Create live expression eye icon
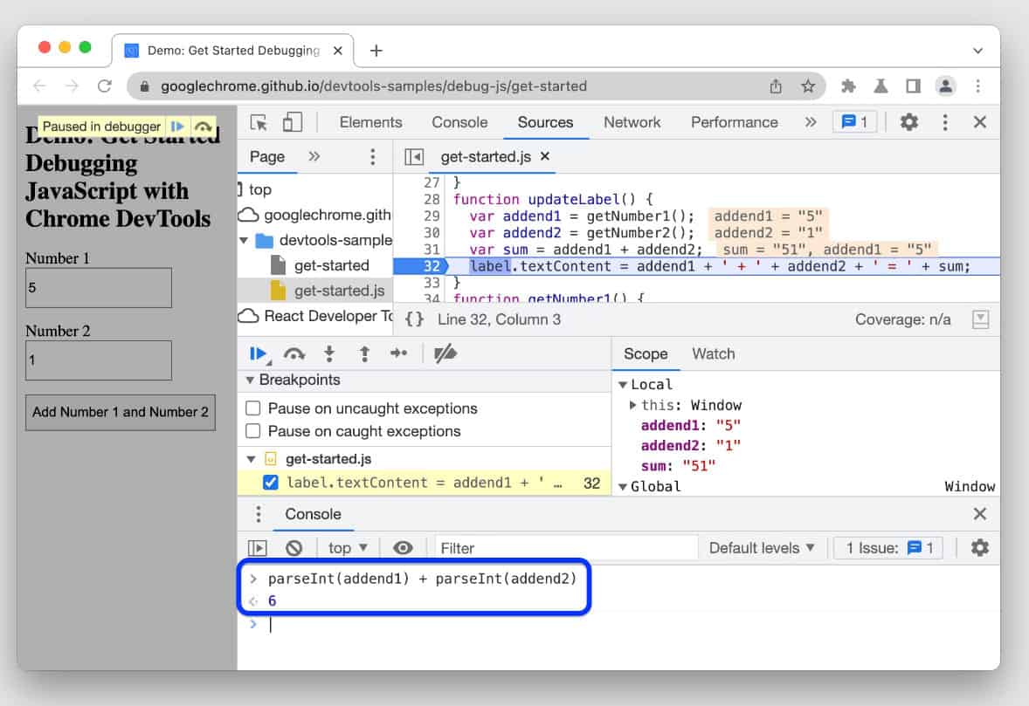Viewport: 1029px width, 706px height. [x=403, y=547]
